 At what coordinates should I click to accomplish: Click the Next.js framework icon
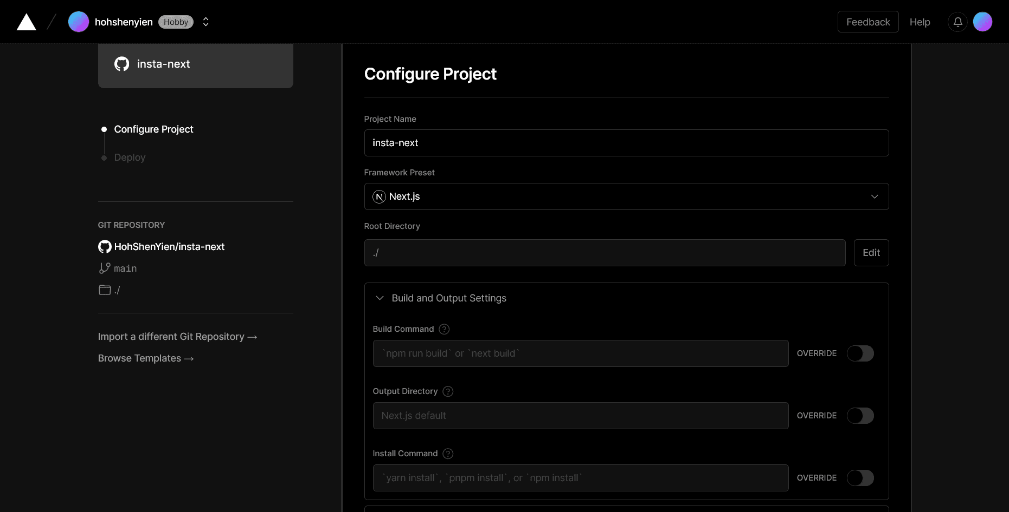(379, 196)
